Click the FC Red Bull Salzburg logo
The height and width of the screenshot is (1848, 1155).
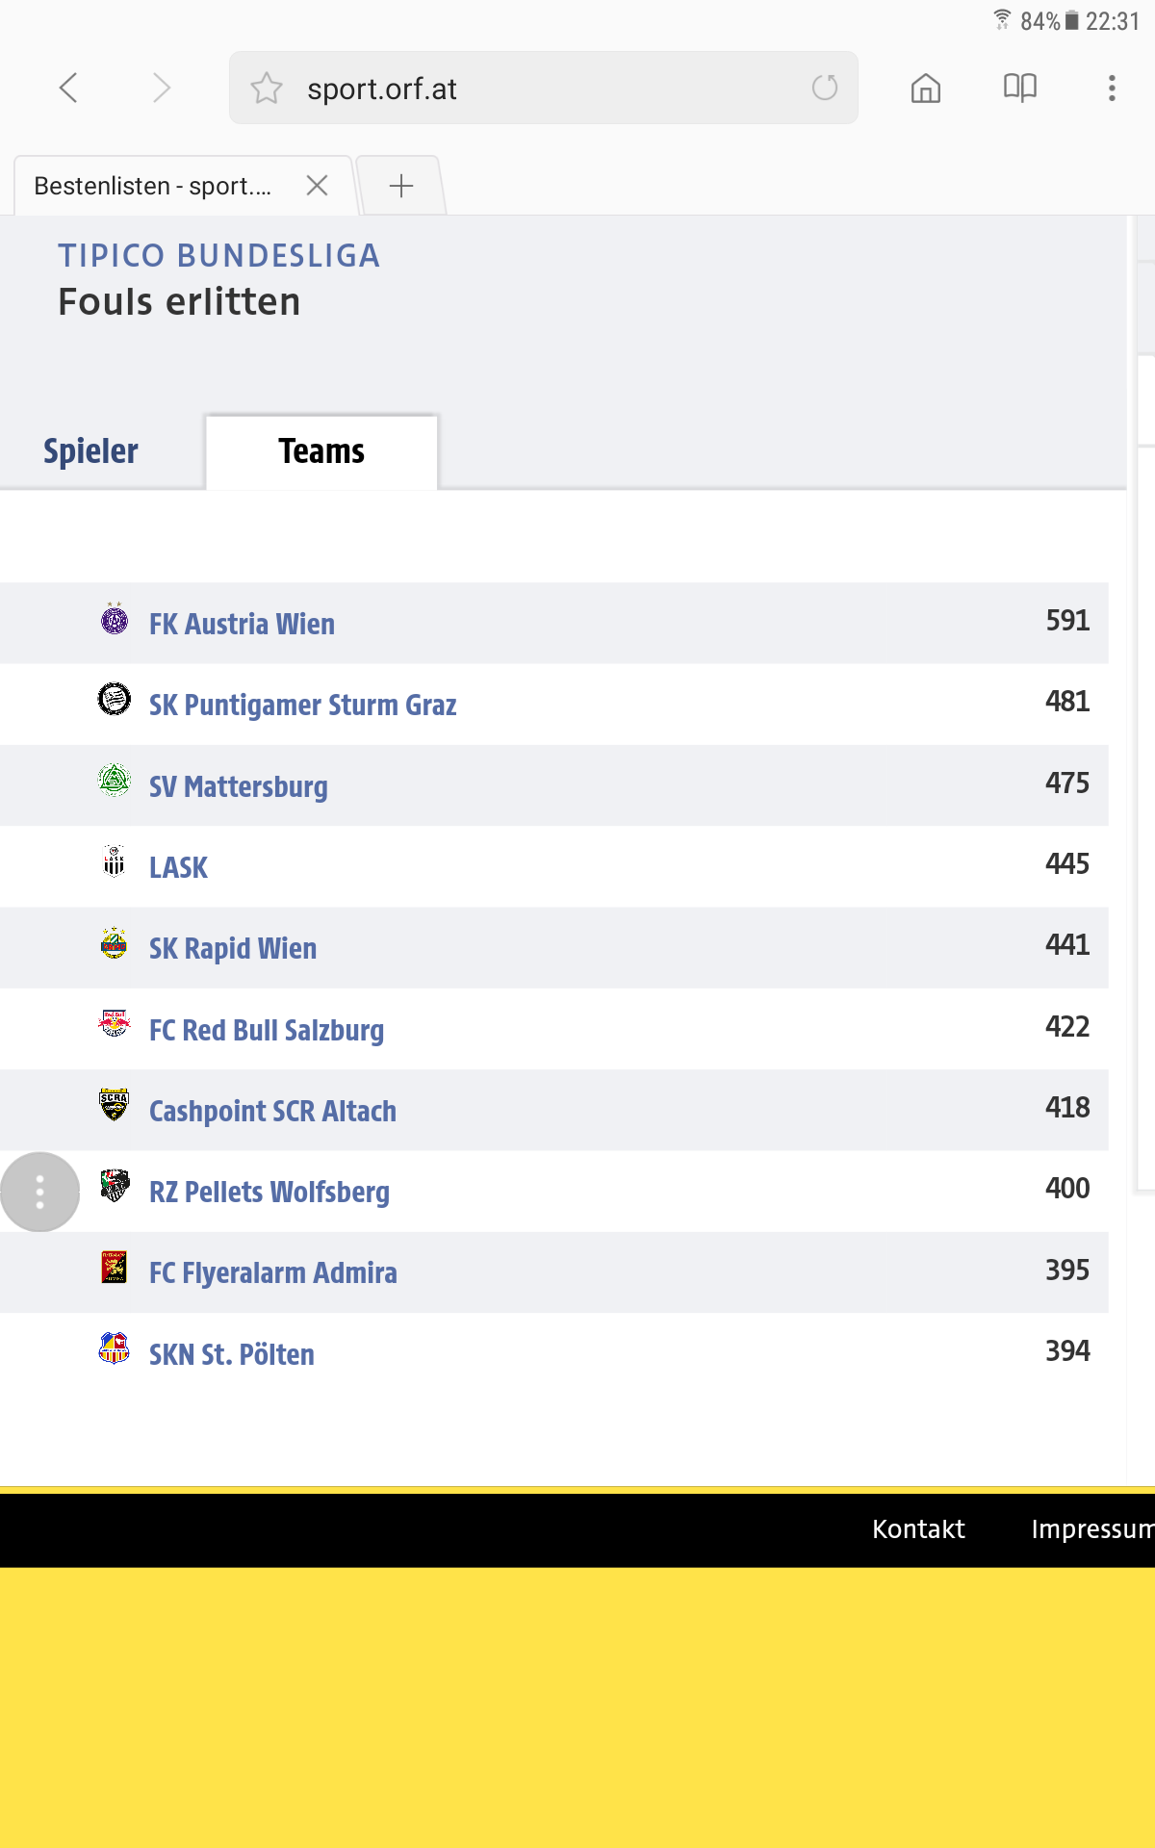[x=114, y=1022]
